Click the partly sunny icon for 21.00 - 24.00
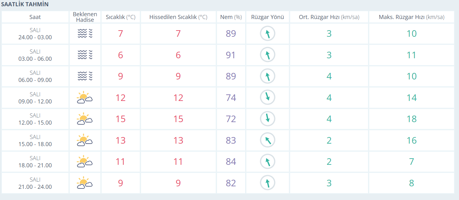Image resolution: width=459 pixels, height=200 pixels. tap(85, 183)
